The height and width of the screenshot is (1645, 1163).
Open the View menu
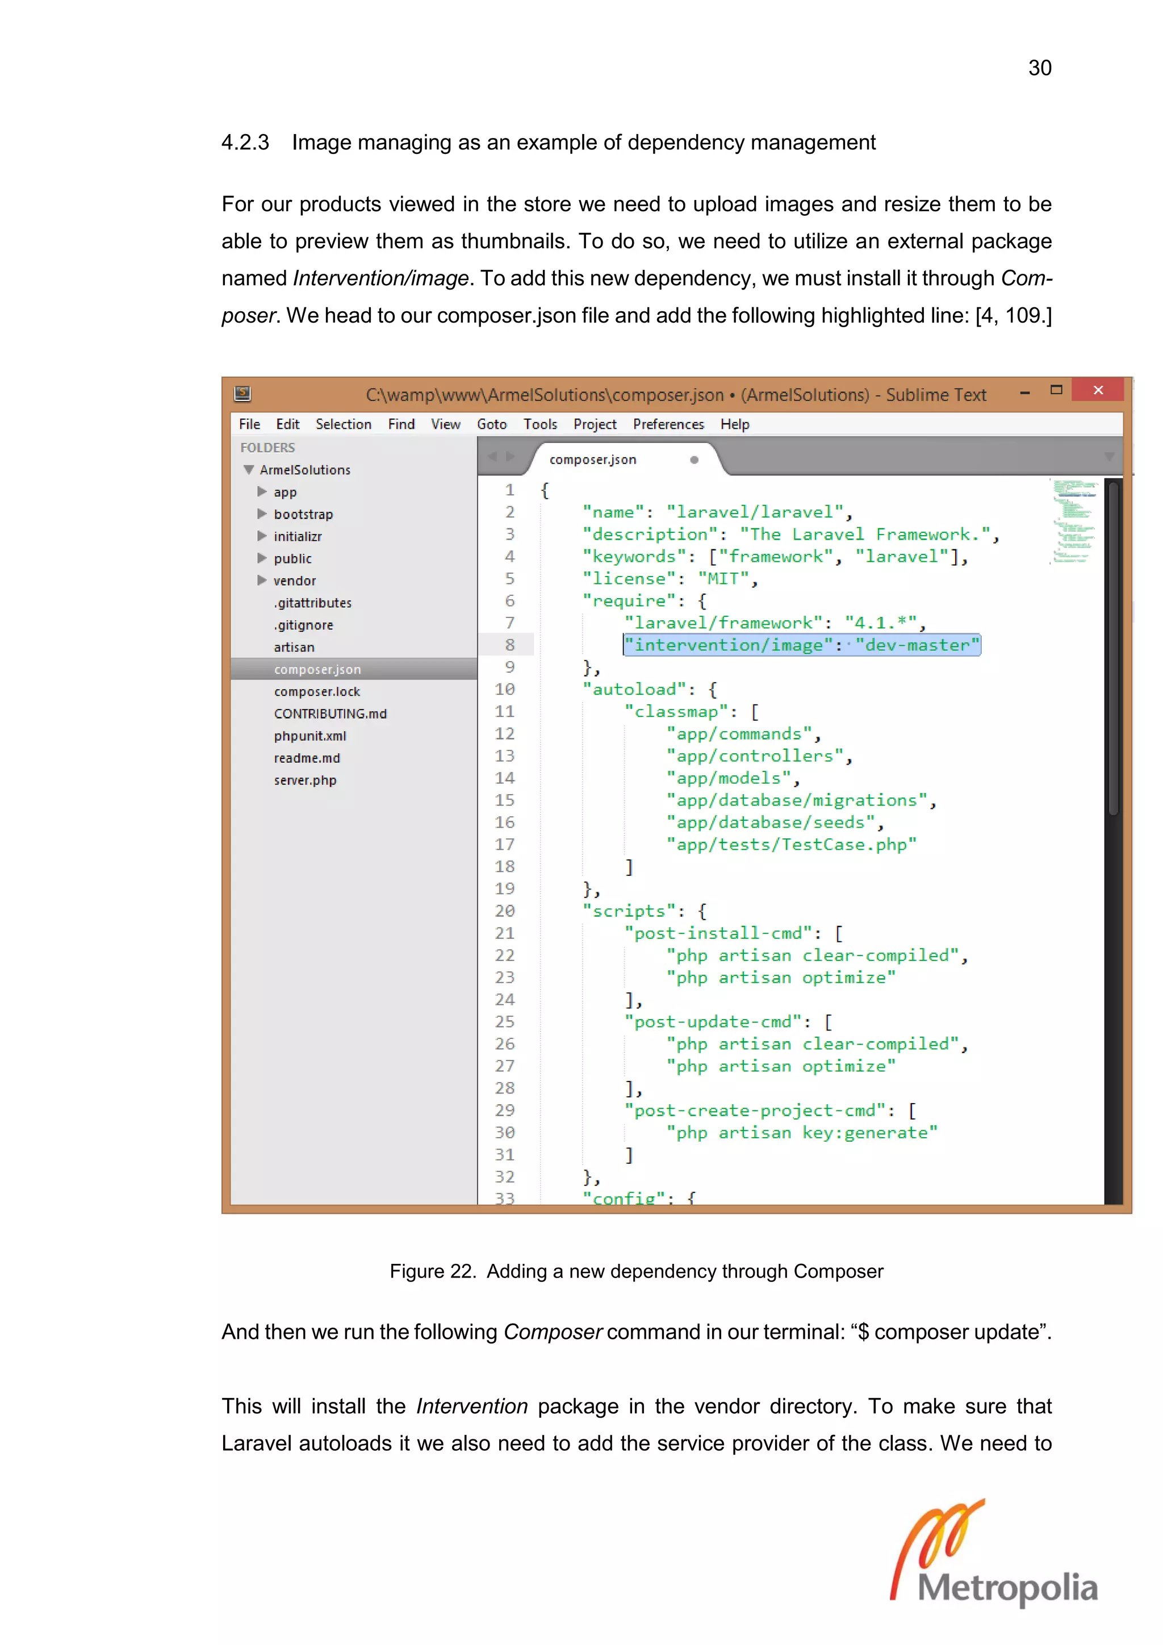tap(445, 424)
